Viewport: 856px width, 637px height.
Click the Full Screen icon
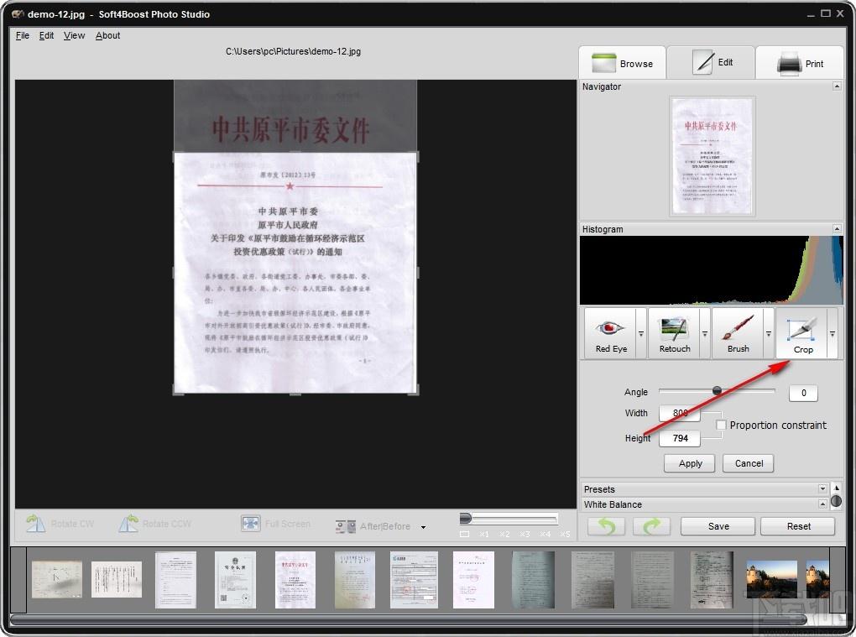pos(250,524)
